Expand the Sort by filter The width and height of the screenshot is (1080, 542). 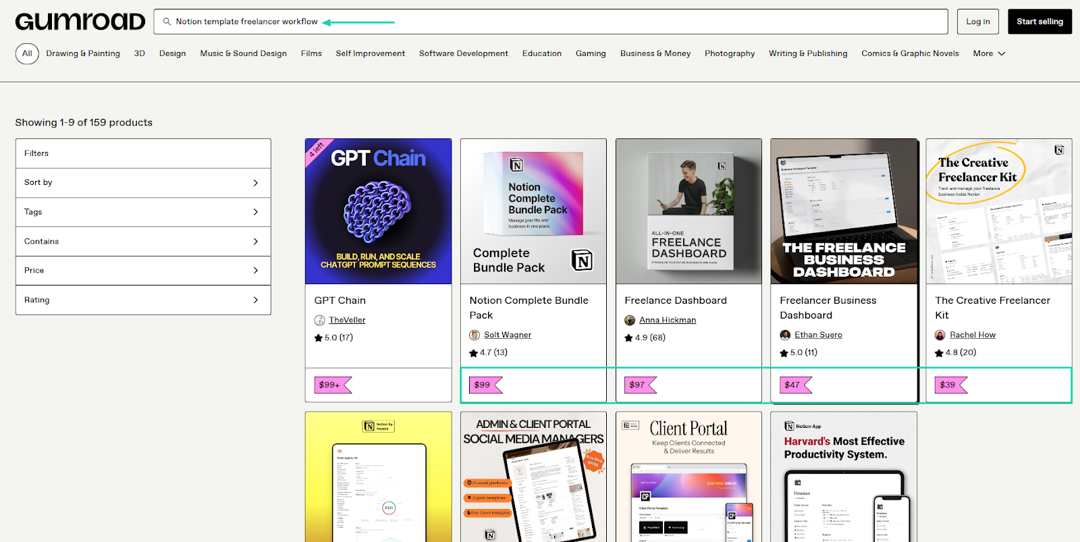tap(143, 183)
